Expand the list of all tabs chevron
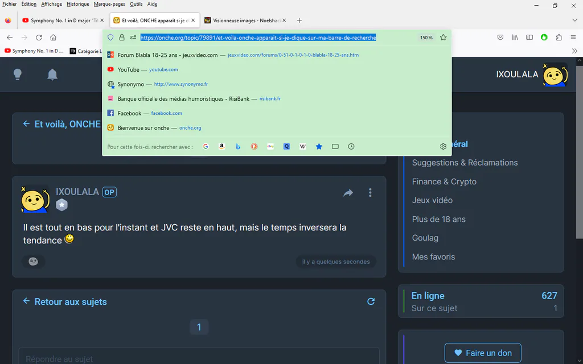 tap(574, 20)
